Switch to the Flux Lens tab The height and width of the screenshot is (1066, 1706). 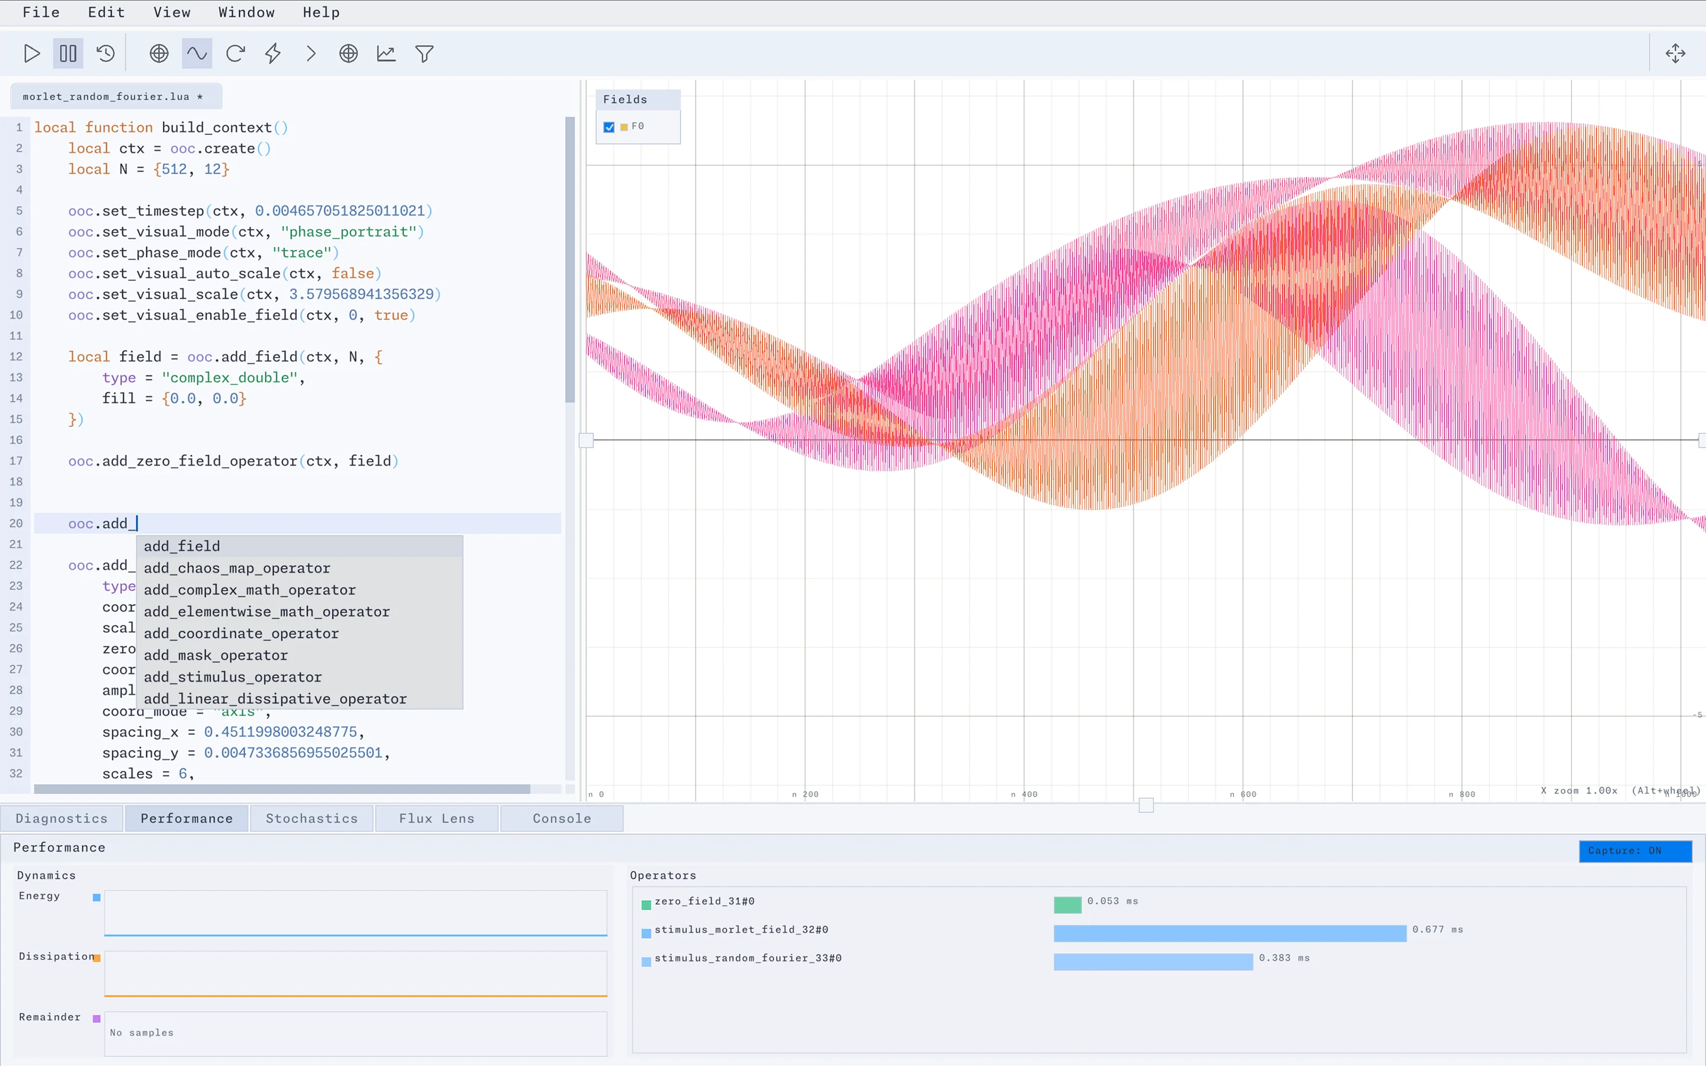(x=437, y=818)
